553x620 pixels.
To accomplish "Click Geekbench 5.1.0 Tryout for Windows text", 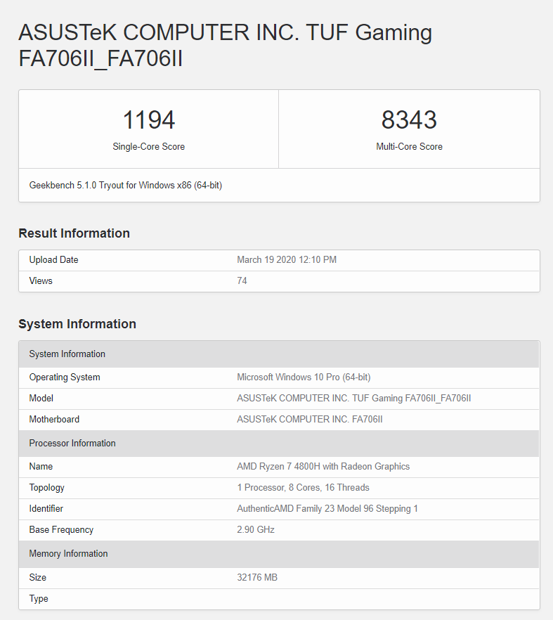I will pos(126,185).
